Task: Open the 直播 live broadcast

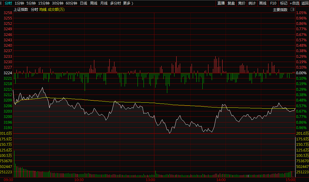Action: (221, 3)
